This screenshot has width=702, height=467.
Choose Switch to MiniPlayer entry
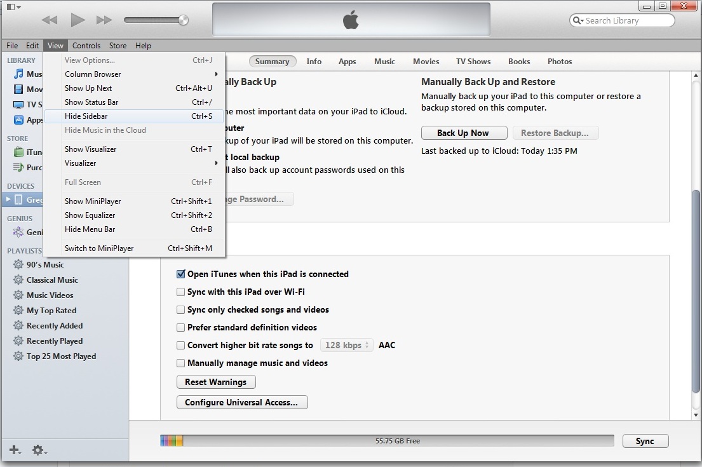click(x=135, y=248)
